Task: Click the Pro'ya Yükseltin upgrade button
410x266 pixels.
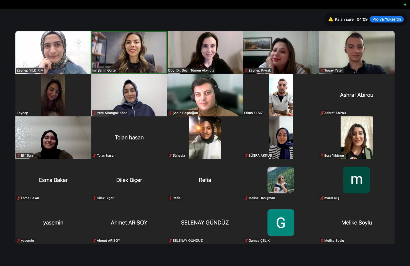Action: [386, 19]
